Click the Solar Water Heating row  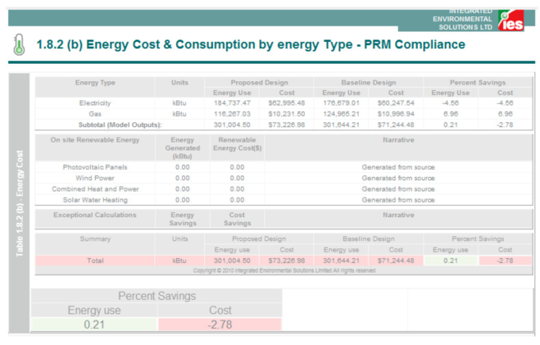click(95, 199)
